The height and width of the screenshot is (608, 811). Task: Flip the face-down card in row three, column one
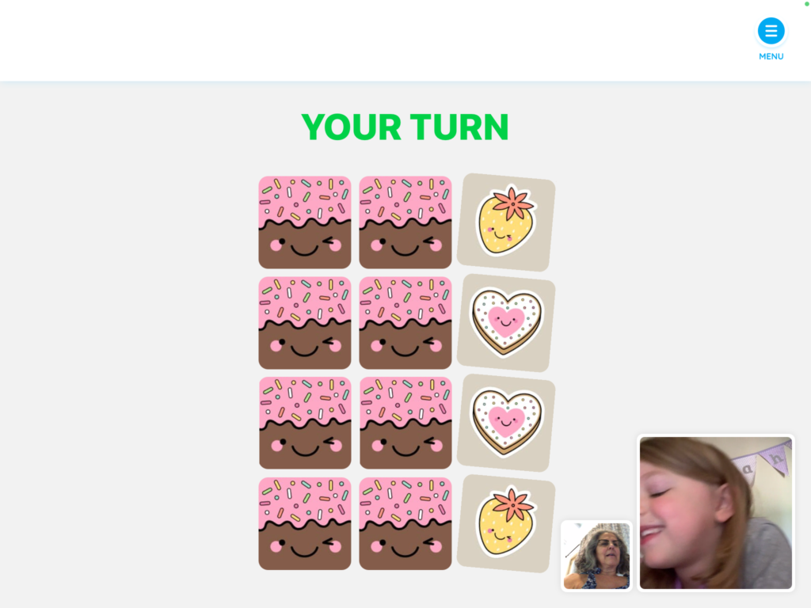(x=305, y=423)
